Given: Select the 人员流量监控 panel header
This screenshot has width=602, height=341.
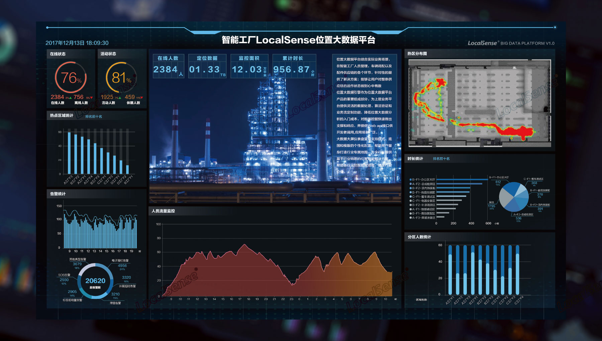Looking at the screenshot, I should 164,211.
